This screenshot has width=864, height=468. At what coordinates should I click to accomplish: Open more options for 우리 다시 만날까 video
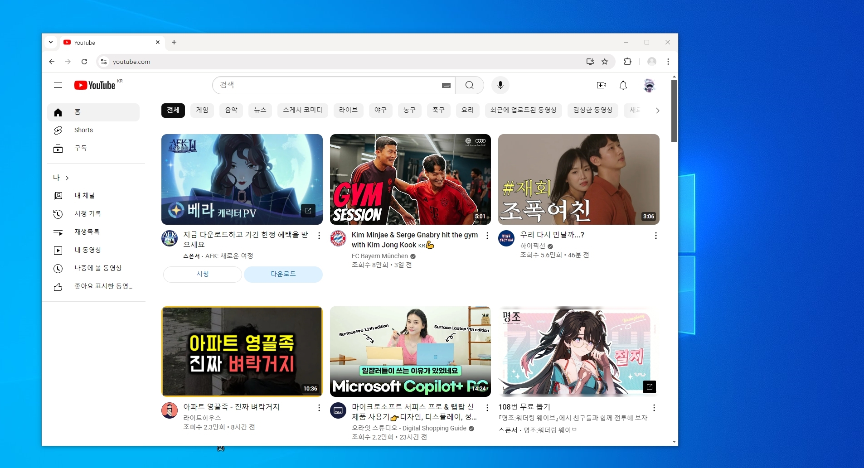coord(656,236)
